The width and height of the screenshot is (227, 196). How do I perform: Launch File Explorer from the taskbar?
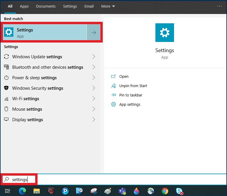click(x=36, y=191)
